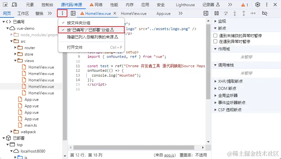Image resolution: width=281 pixels, height=159 pixels.
Task: Collapse the vue-demo tree node
Action: coord(7,28)
